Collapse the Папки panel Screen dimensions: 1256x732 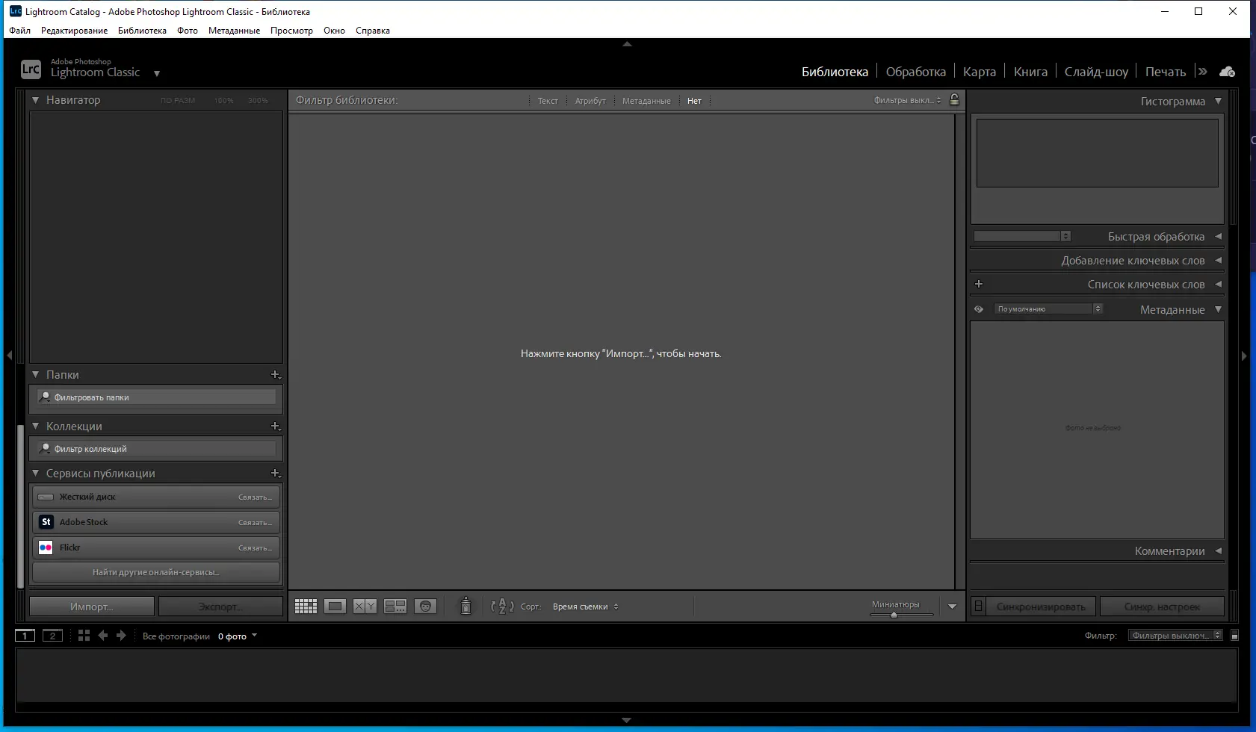[35, 374]
